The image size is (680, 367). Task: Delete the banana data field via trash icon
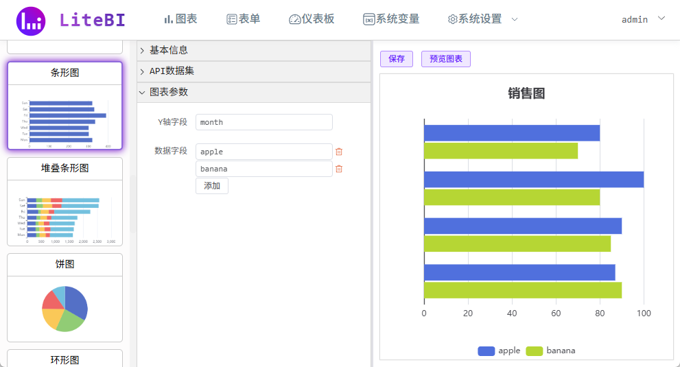tap(339, 169)
